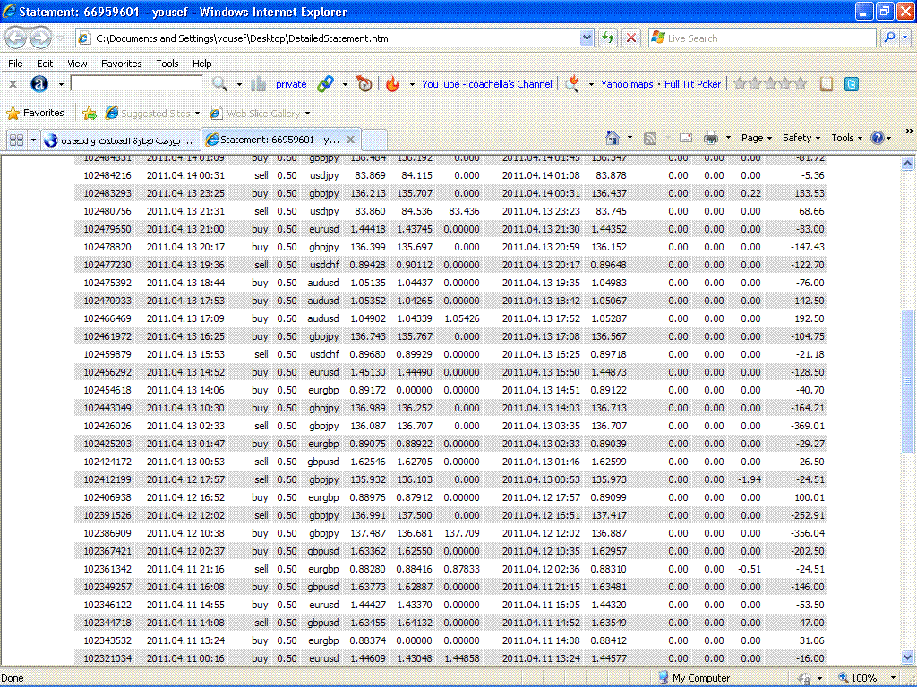Open a new tab with the blank tab button
This screenshot has height=687, width=917.
[x=374, y=140]
